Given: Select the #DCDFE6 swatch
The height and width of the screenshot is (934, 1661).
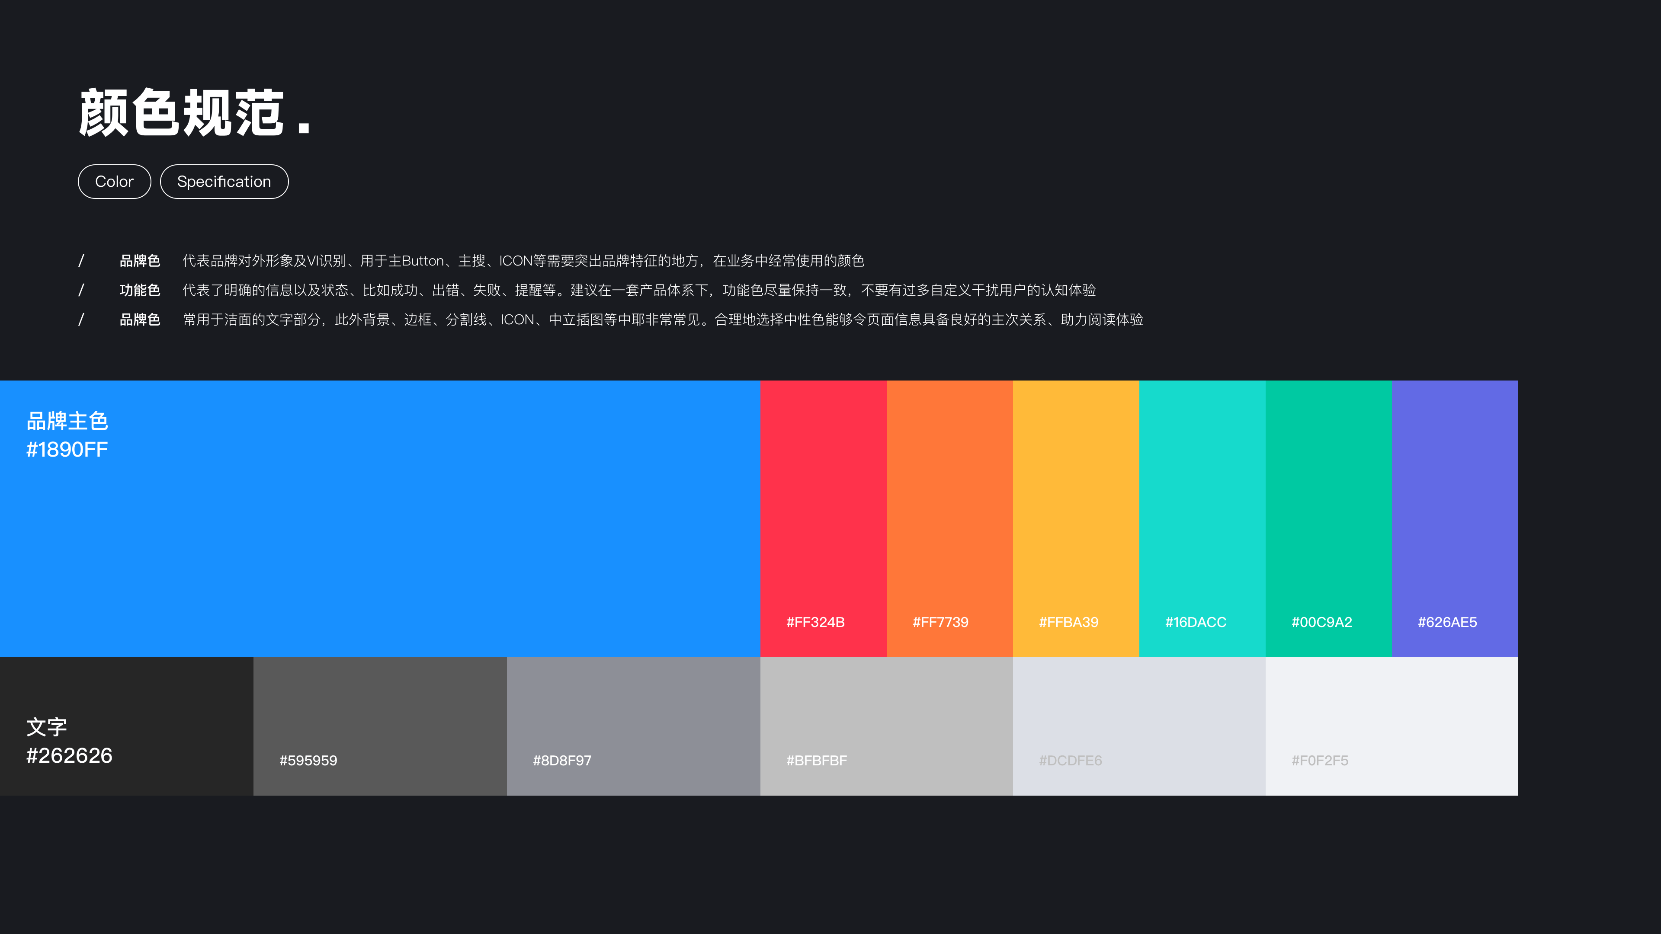Looking at the screenshot, I should pos(1139,726).
